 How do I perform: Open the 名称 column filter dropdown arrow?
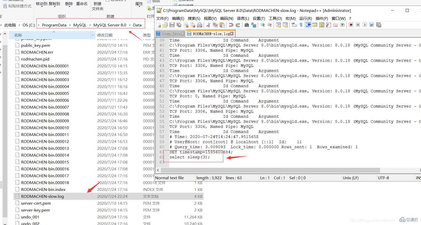(x=93, y=35)
